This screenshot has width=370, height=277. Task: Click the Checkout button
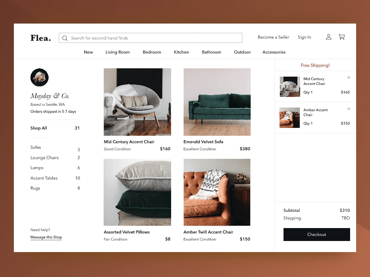click(x=316, y=235)
